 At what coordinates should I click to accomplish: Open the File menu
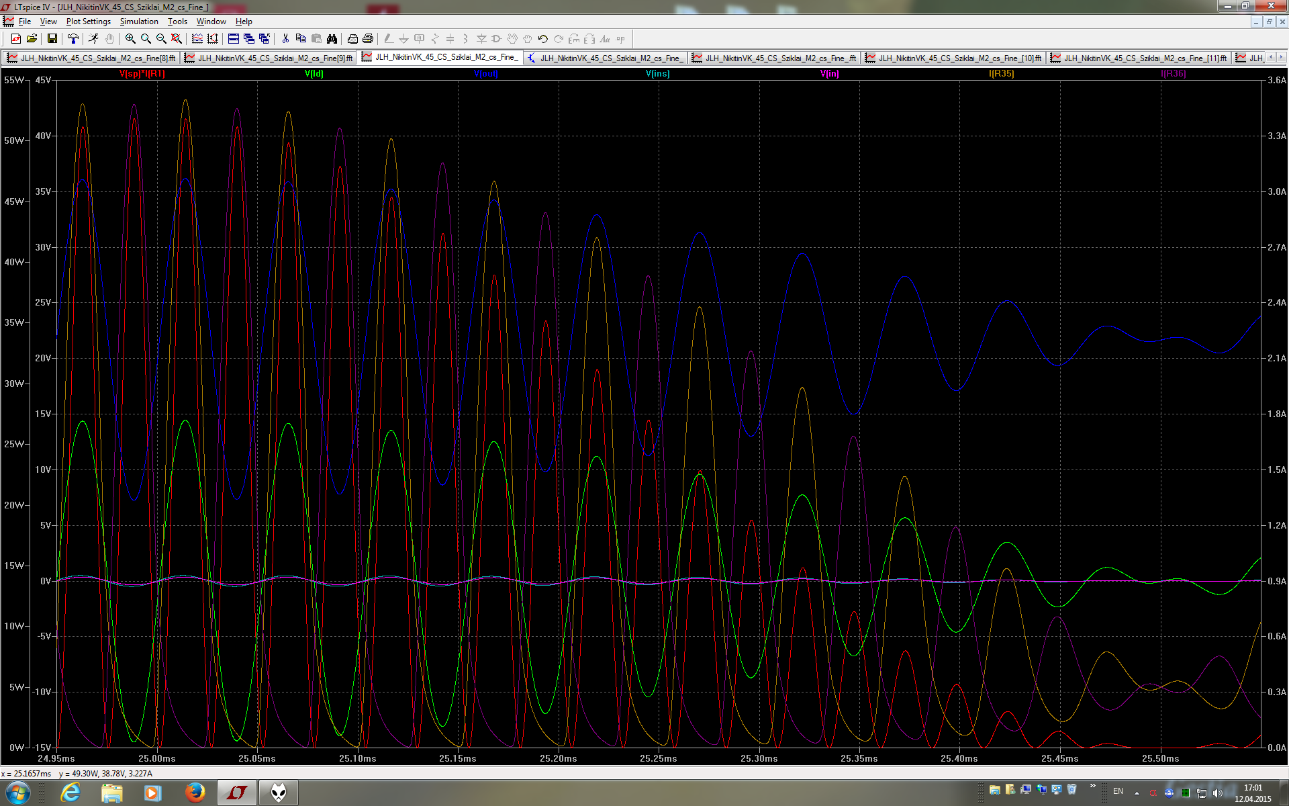[x=25, y=21]
